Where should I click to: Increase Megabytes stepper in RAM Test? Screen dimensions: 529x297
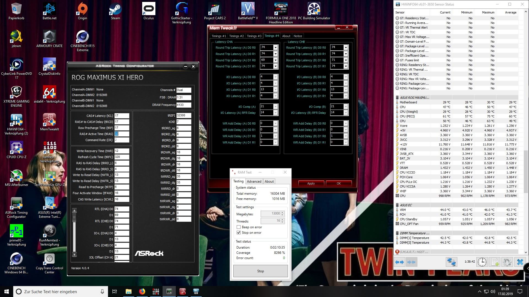coord(282,212)
